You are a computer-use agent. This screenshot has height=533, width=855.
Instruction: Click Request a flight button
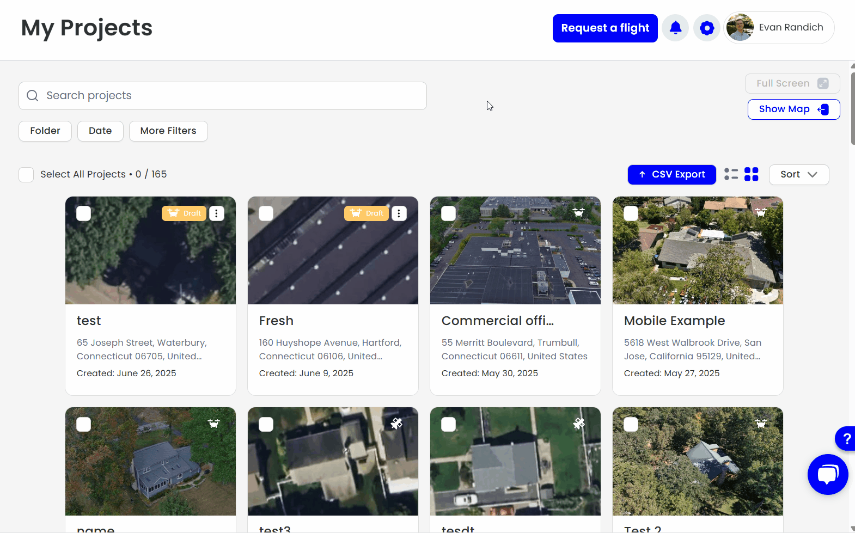coord(605,28)
